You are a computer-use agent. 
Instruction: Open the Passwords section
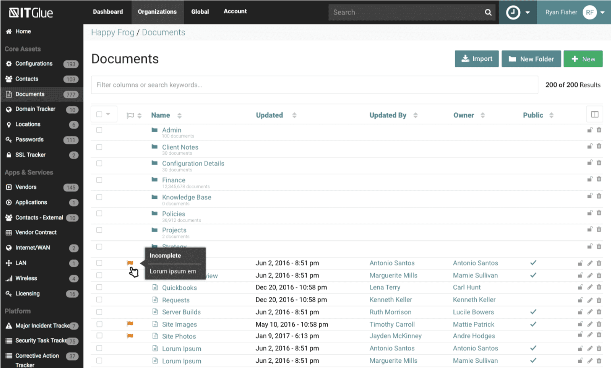[x=29, y=139]
